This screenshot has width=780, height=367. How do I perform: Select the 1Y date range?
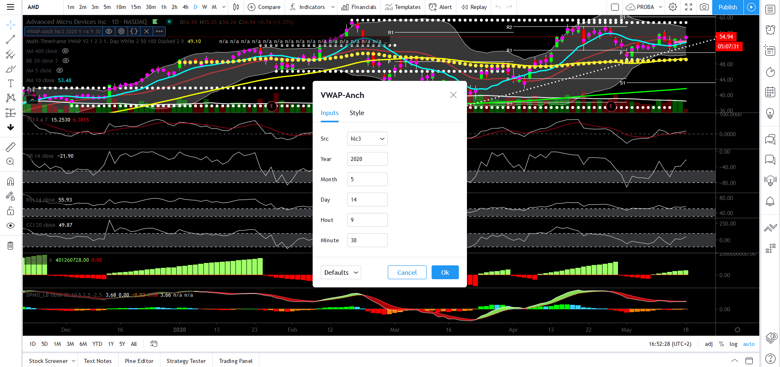(x=111, y=344)
